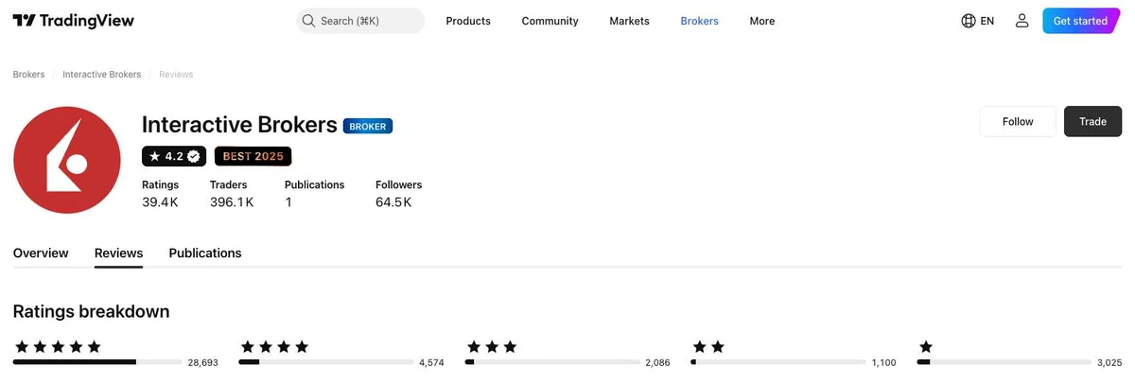Viewport: 1135px width, 384px height.
Task: Click the BROKER label badge
Action: click(368, 126)
